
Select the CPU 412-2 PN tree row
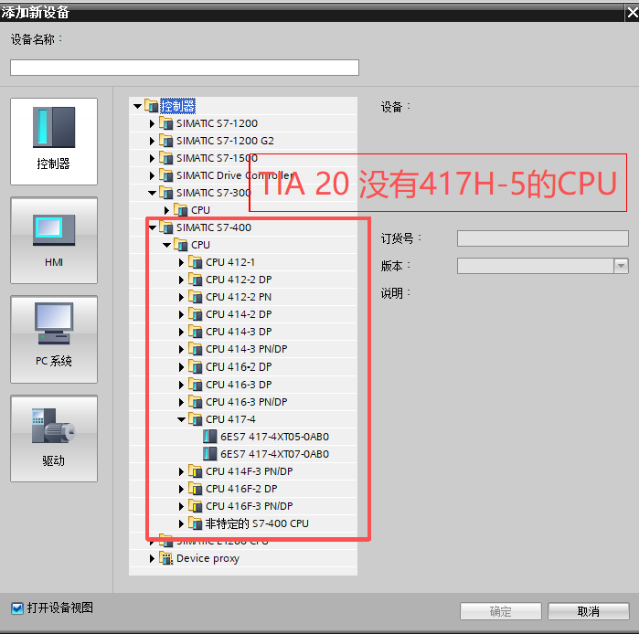tap(243, 297)
